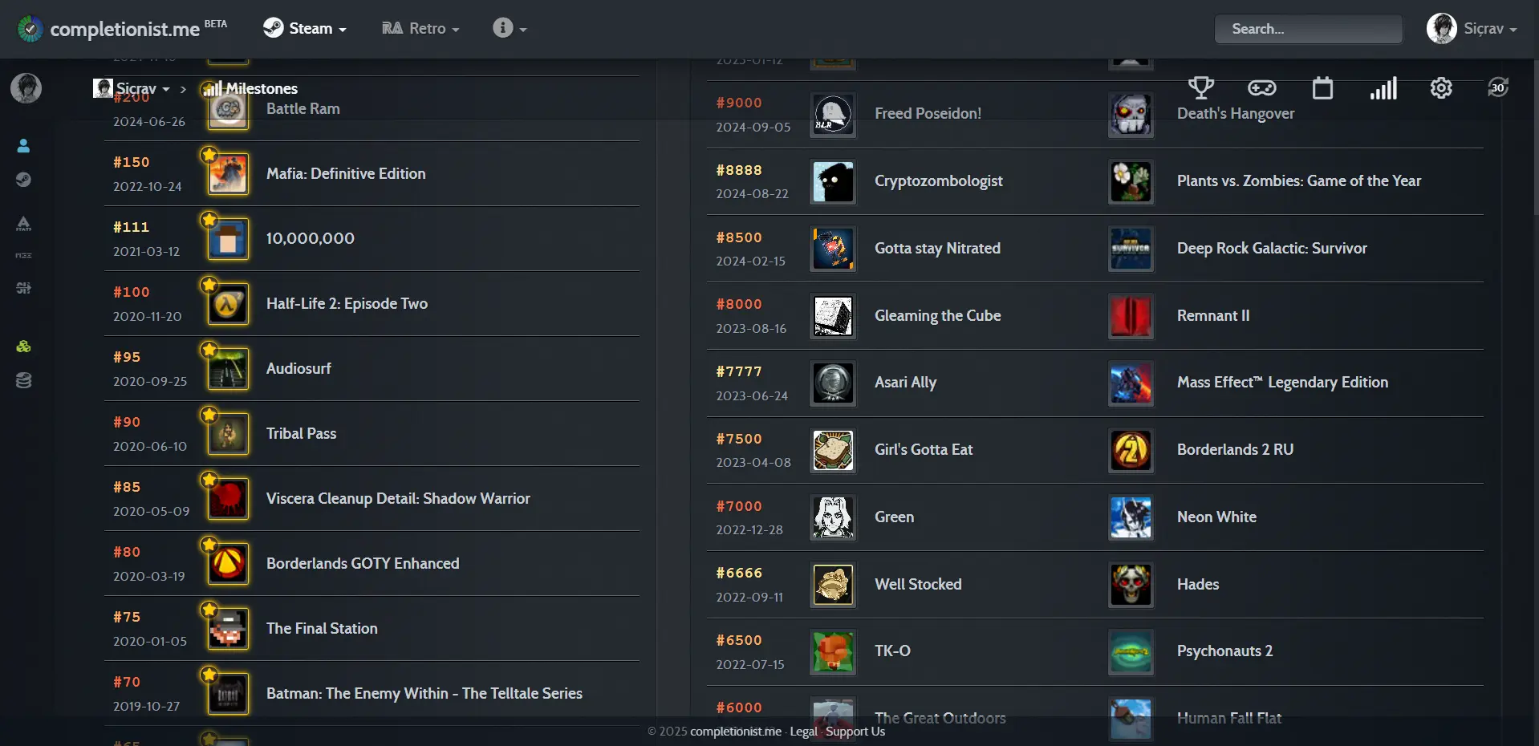This screenshot has width=1539, height=746.
Task: Open the Retro dropdown in navbar
Action: pyautogui.click(x=420, y=28)
